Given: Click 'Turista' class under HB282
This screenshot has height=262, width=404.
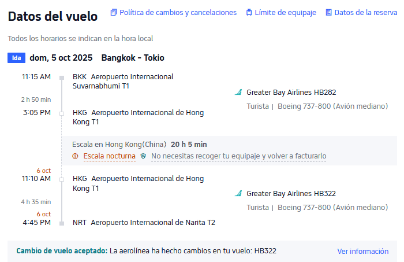Looking at the screenshot, I should [257, 106].
